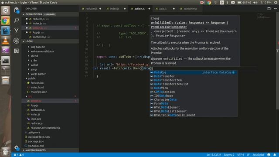
Task: Expand the xml-name-validator folder
Action: [x=42, y=51]
